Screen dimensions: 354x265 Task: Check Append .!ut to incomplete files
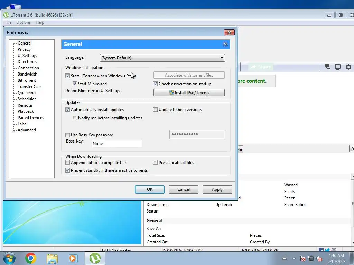coord(67,163)
